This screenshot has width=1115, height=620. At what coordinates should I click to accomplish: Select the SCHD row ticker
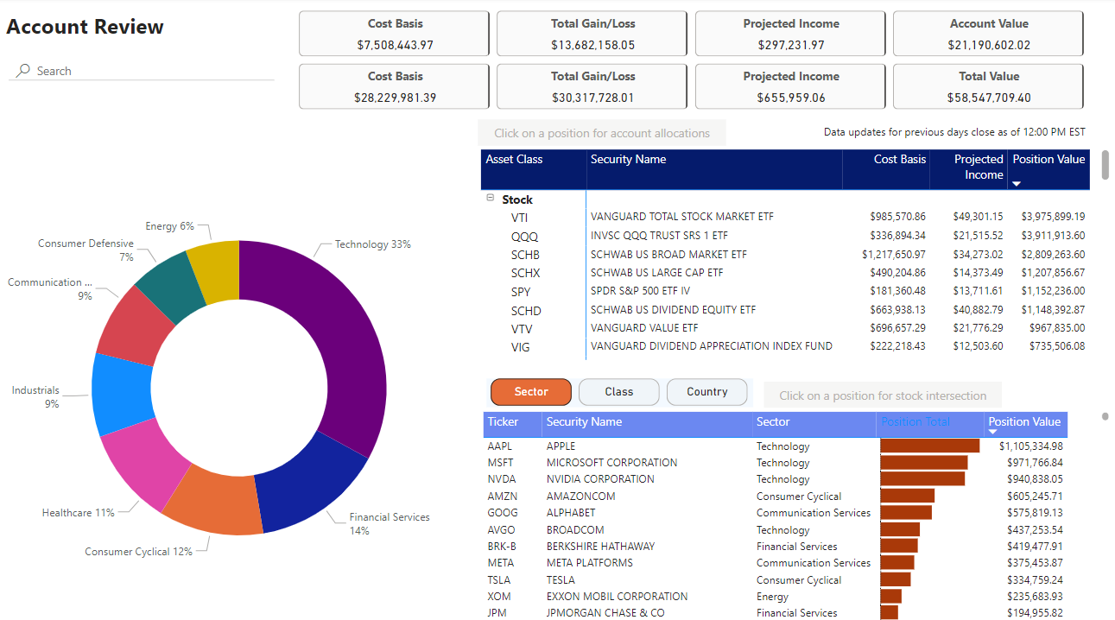click(526, 311)
